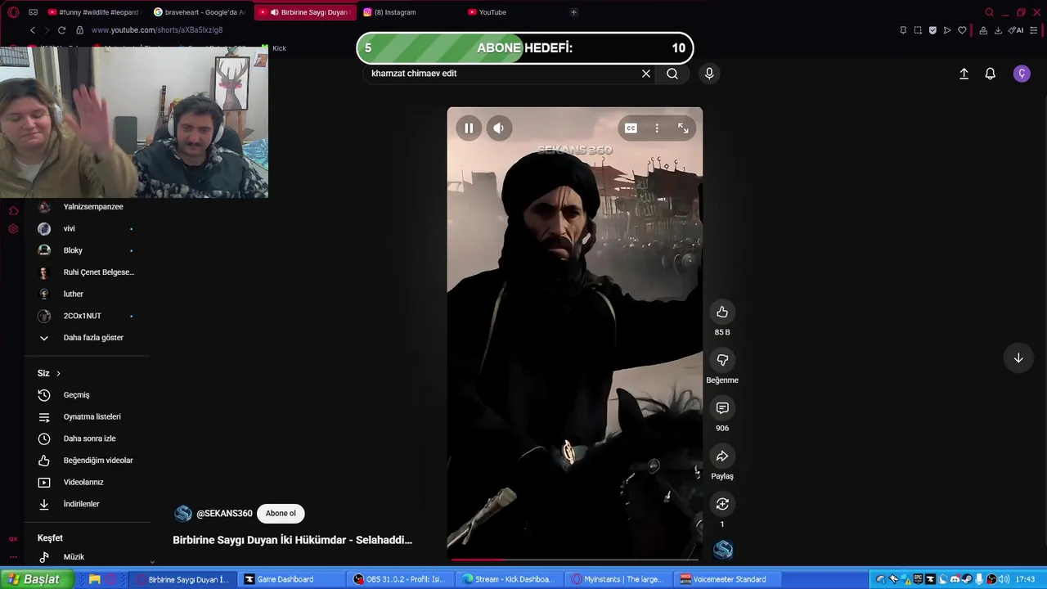Click the youtube.com address bar
1047x589 pixels.
[157, 30]
